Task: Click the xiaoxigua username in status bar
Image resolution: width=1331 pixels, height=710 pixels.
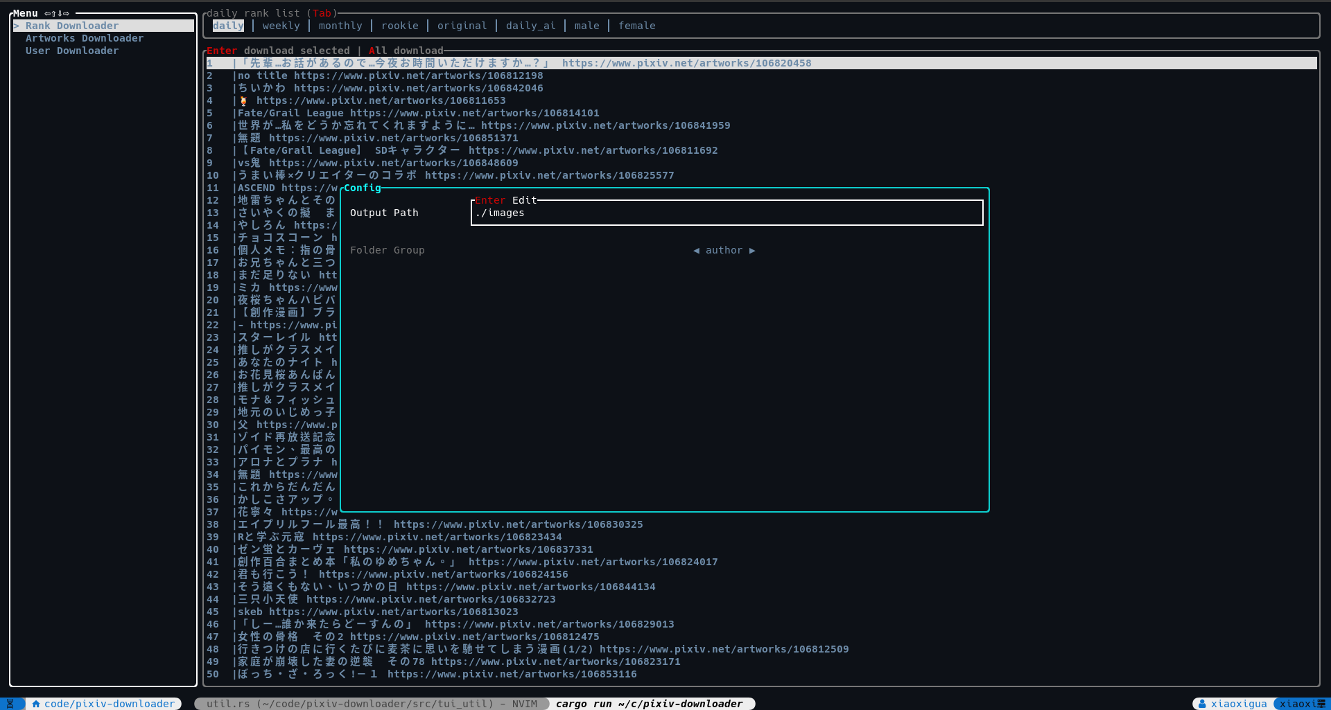Action: click(1239, 704)
